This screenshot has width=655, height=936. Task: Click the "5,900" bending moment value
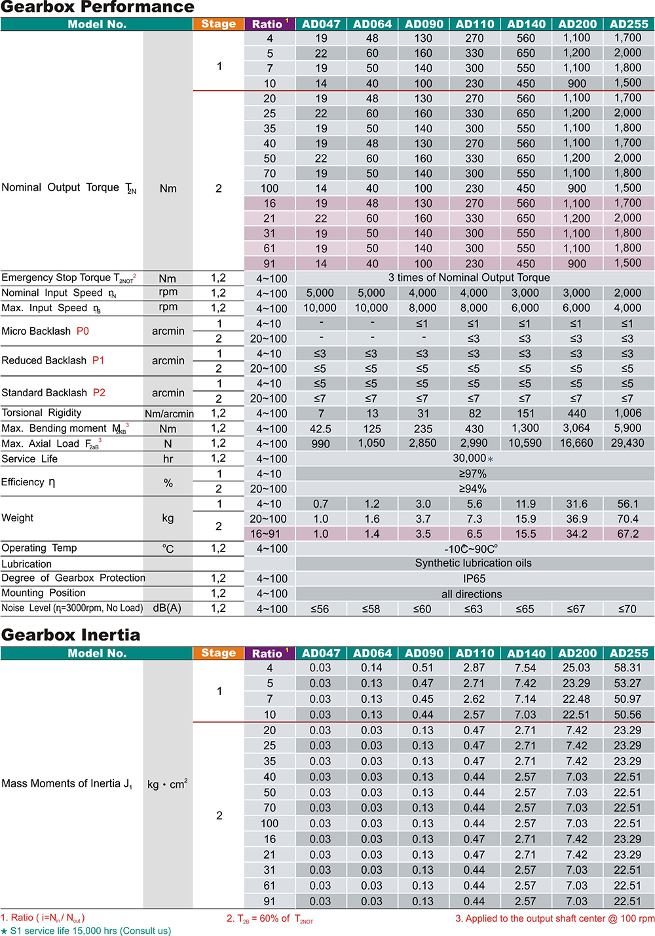pyautogui.click(x=627, y=428)
